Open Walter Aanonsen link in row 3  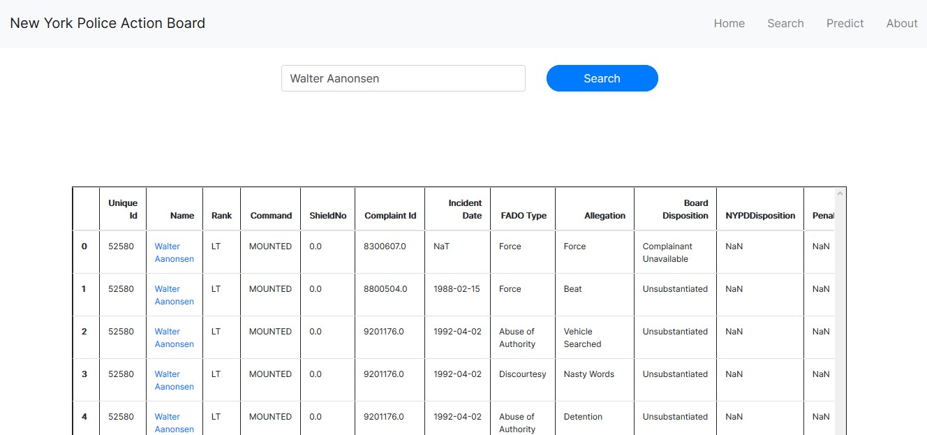point(175,380)
